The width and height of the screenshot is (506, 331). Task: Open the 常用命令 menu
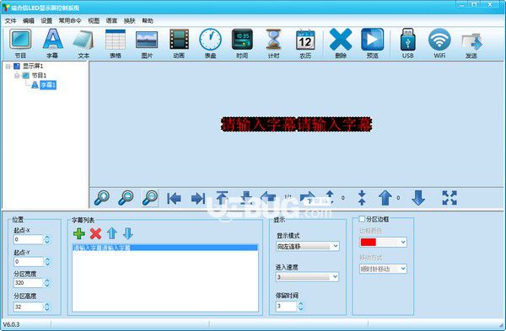pyautogui.click(x=70, y=20)
